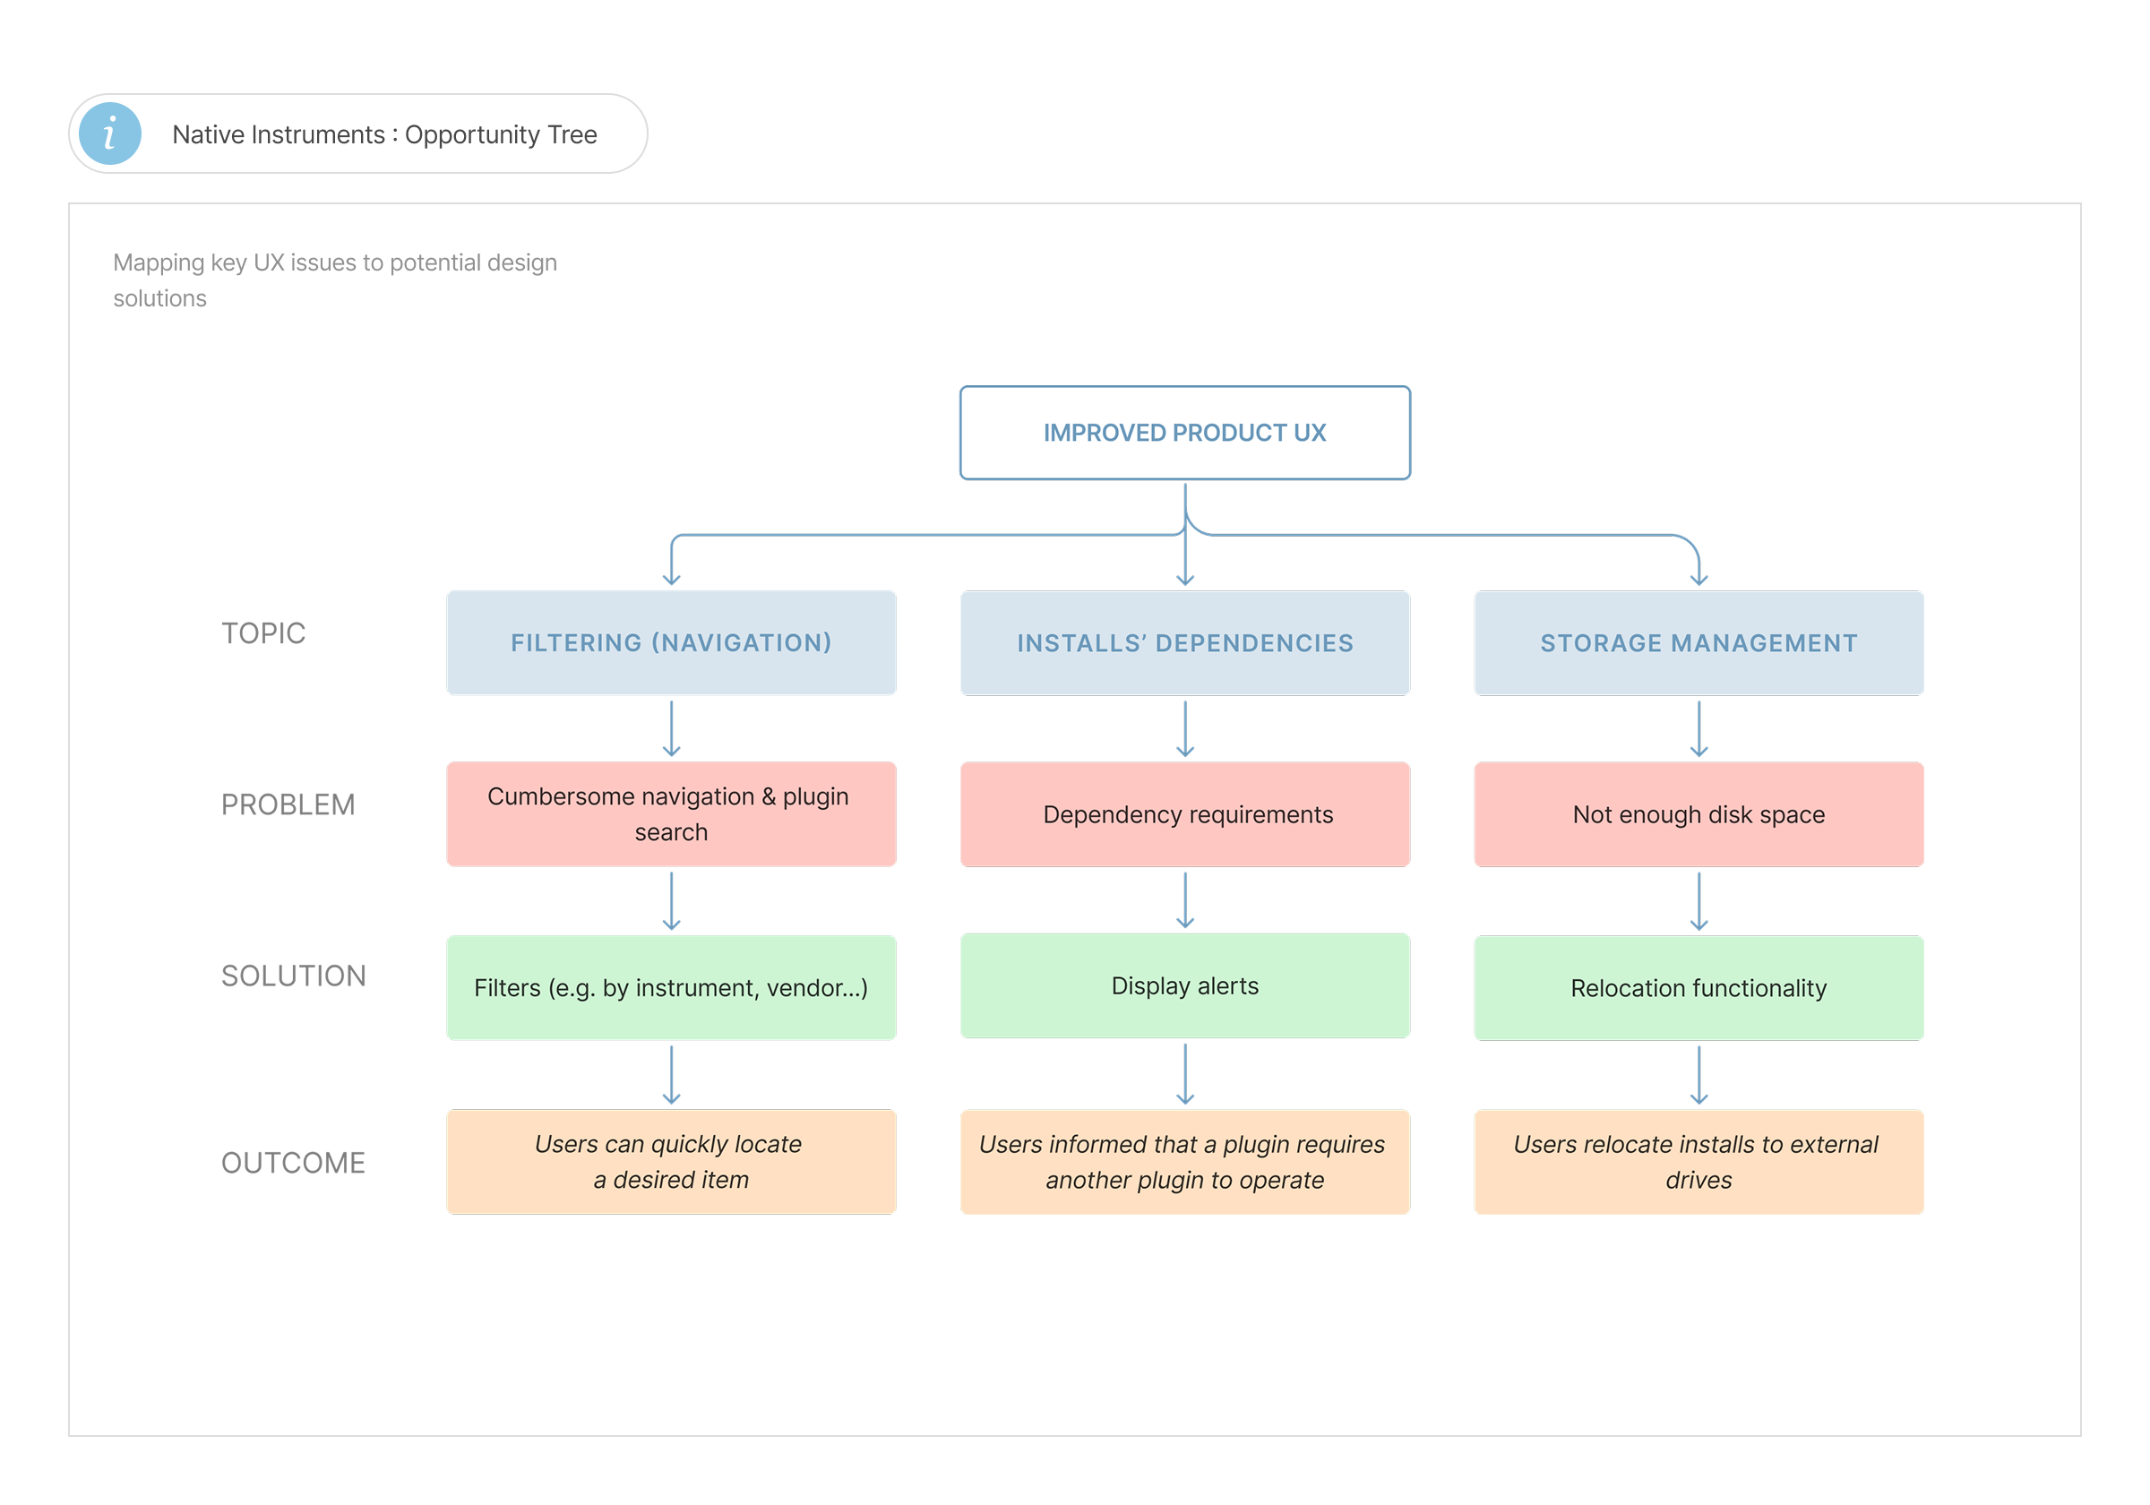Click the Users can quickly locate outcome

(671, 1162)
